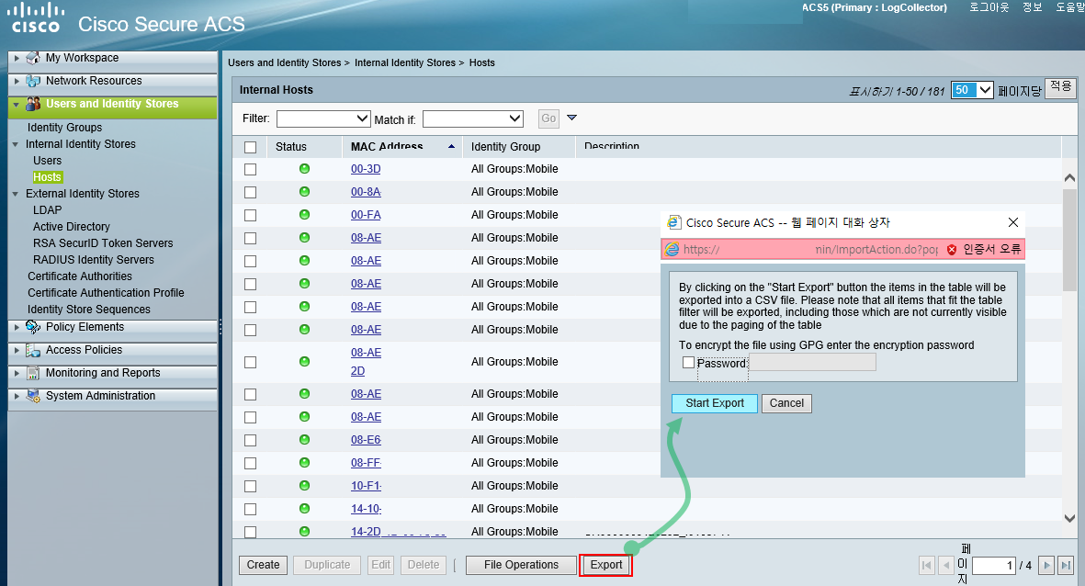
Task: Click sort arrow in MAC Address column
Action: (451, 147)
